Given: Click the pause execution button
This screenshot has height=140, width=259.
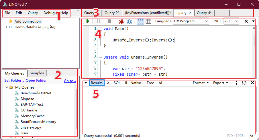Looking at the screenshot, I should pyautogui.click(x=99, y=21).
